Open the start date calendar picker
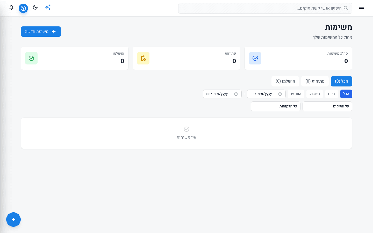Screen dimensions: 373x233 click(280, 94)
